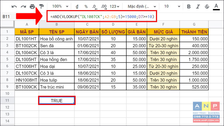The height and width of the screenshot is (126, 224).
Task: Apply currency format with đ icon
Action: coord(77,6)
